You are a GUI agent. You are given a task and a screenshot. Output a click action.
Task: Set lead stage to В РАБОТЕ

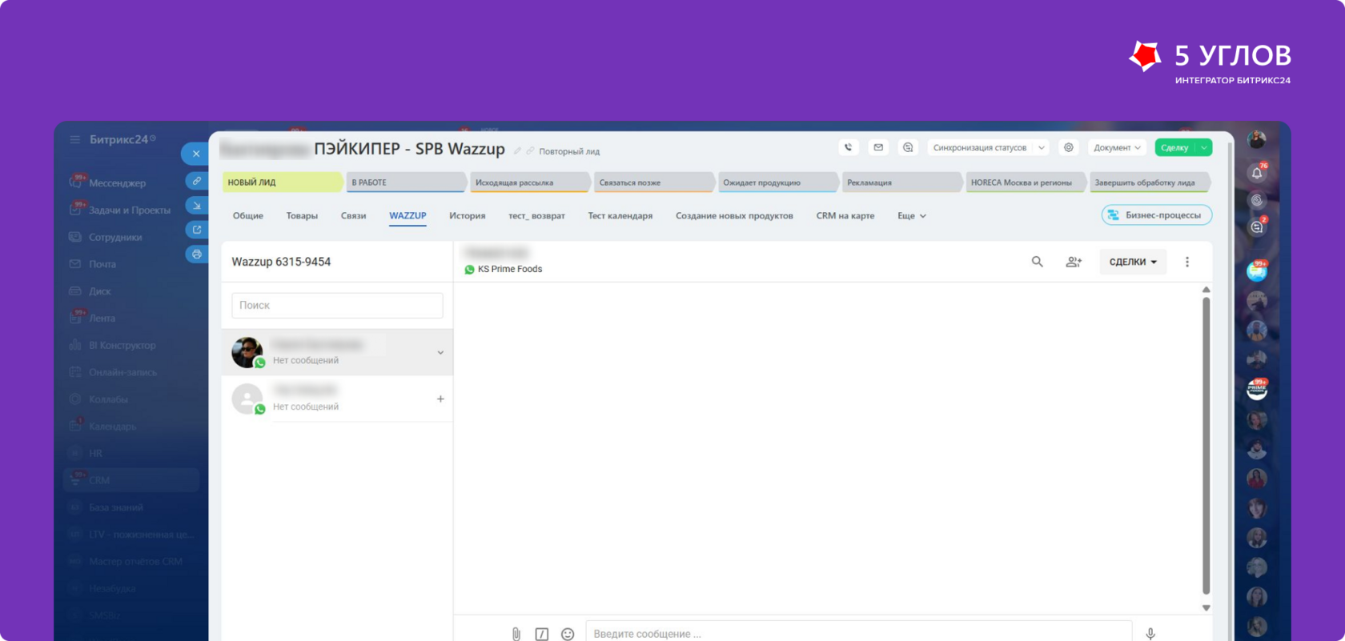pos(405,182)
